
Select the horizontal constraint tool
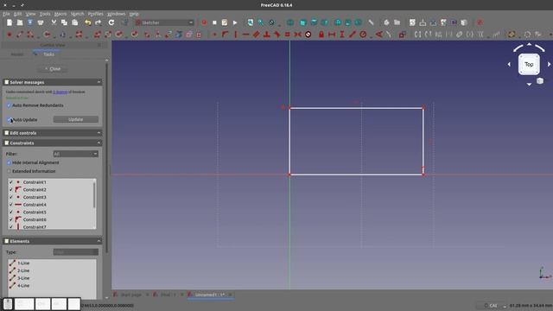tap(245, 35)
